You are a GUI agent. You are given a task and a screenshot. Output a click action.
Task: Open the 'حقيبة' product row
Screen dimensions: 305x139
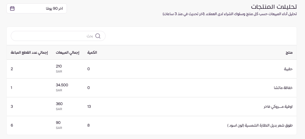pyautogui.click(x=288, y=69)
